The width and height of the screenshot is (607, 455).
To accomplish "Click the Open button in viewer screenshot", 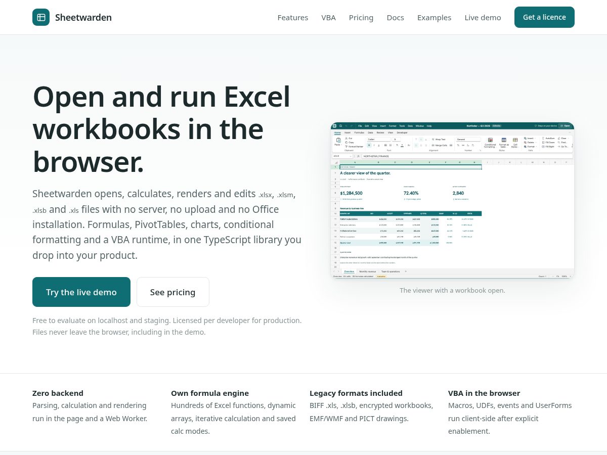I will coord(565,126).
